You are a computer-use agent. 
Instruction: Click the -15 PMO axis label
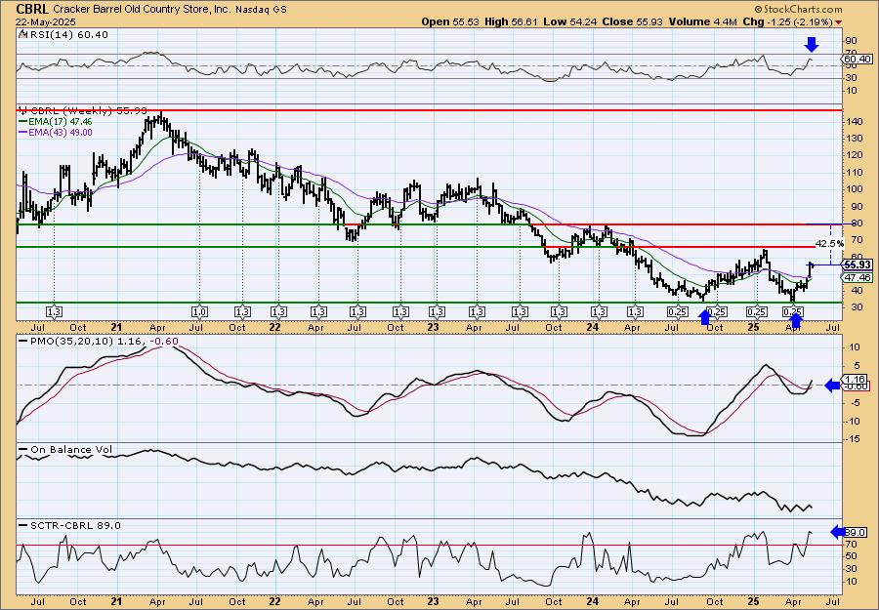[853, 439]
